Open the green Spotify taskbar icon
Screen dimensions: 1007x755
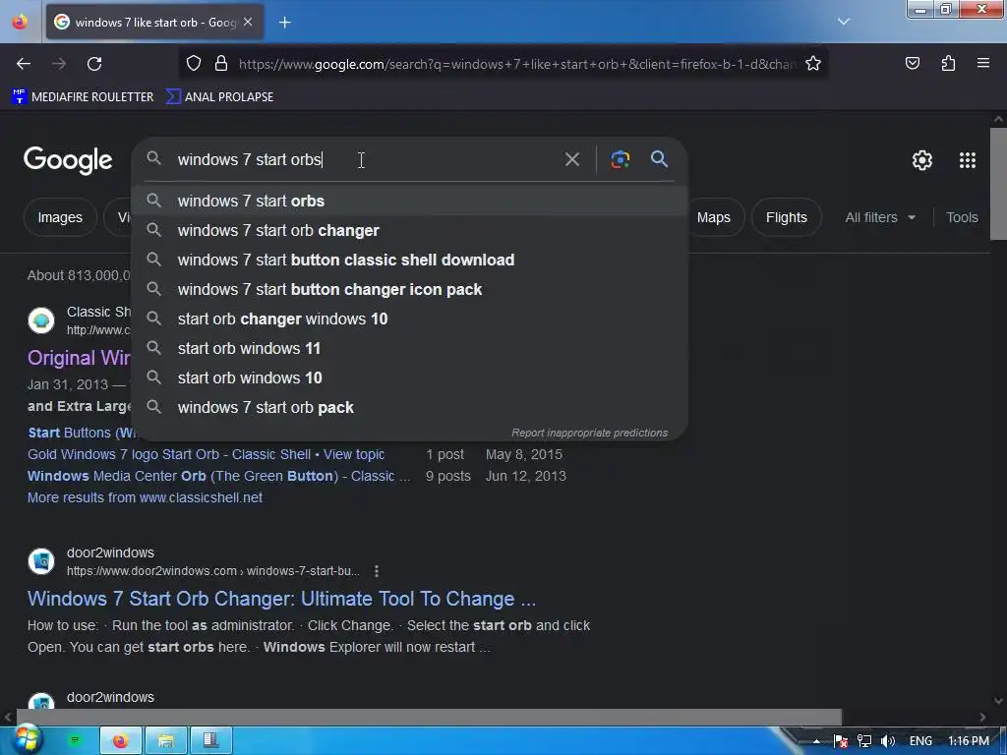coord(75,740)
